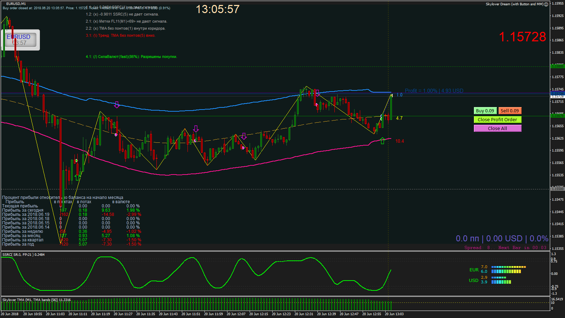Viewport: 565px width, 318px height.
Task: Click the large red 1.15728 price text
Action: pyautogui.click(x=522, y=37)
